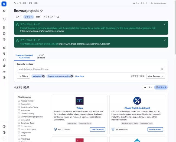
Task: Open the Help question mark icon
Action: pyautogui.click(x=4, y=126)
